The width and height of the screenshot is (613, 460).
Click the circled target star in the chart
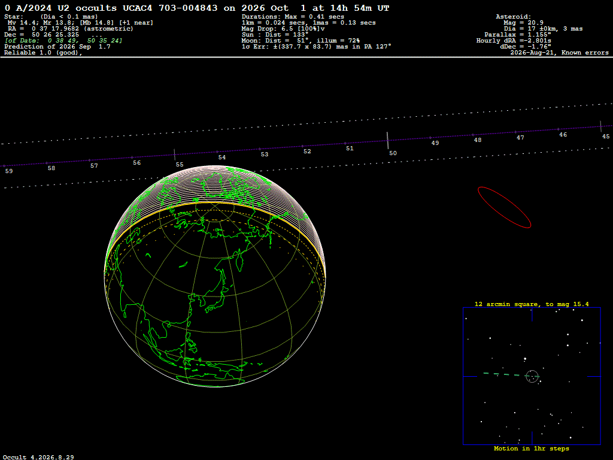point(532,376)
